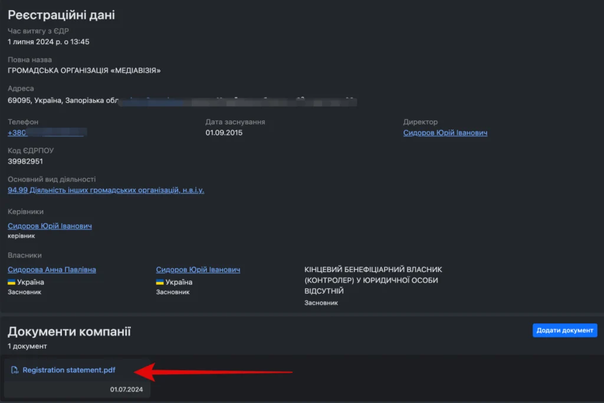
Task: Open owner profile Сидорова Анна Павлівна
Action: point(50,269)
